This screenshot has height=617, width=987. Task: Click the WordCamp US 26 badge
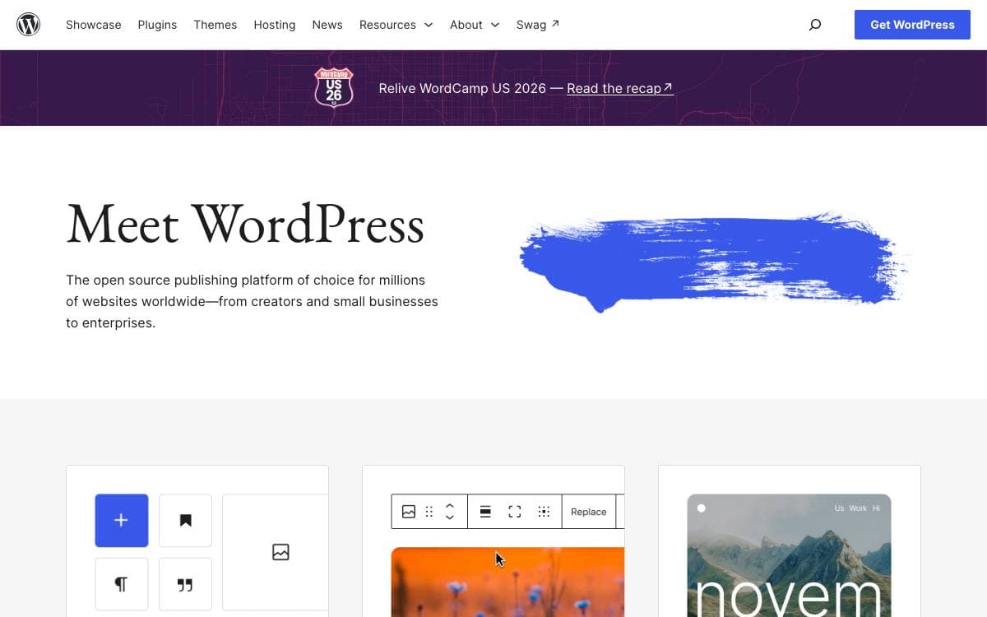click(x=334, y=87)
